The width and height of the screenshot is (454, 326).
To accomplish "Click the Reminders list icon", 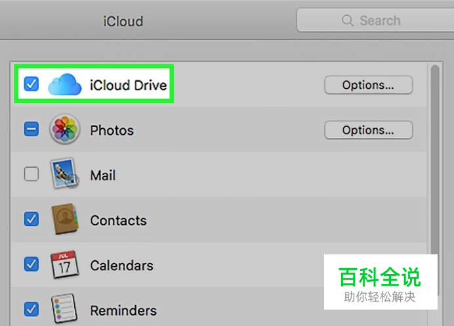I will [64, 309].
